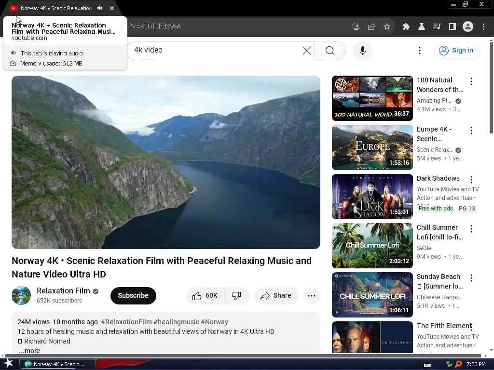Open the Relaxation Film channel avatar
Viewport: 494px width, 370px height.
(x=21, y=295)
